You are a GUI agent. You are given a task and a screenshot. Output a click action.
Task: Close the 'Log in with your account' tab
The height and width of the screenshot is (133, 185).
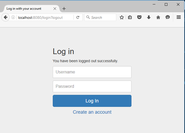[55, 9]
